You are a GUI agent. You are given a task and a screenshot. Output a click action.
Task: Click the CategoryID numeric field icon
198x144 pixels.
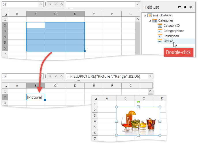click(x=160, y=26)
